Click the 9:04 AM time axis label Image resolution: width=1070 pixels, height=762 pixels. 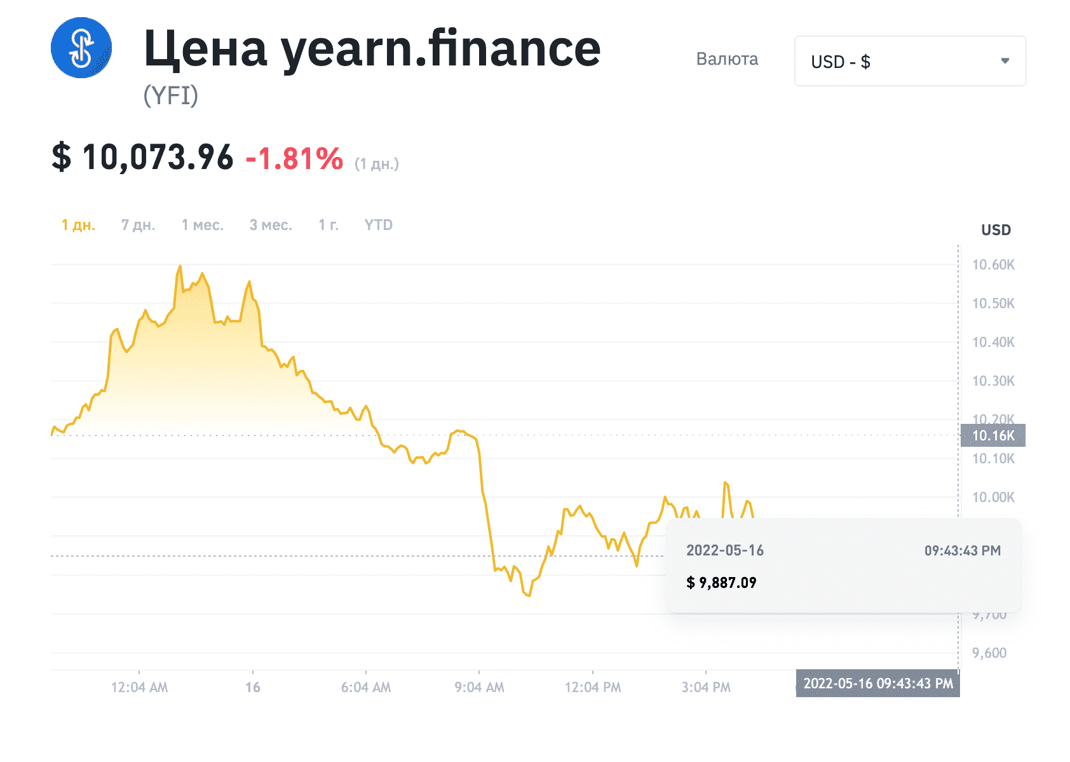pyautogui.click(x=480, y=687)
